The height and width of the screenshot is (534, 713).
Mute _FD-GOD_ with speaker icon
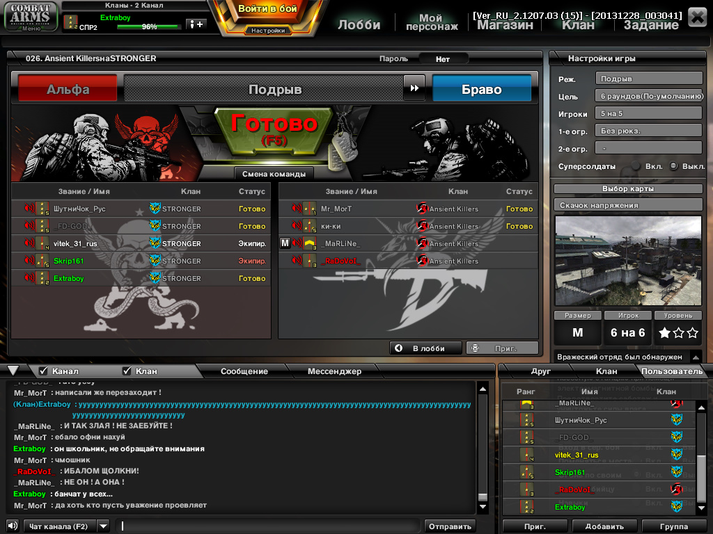29,226
